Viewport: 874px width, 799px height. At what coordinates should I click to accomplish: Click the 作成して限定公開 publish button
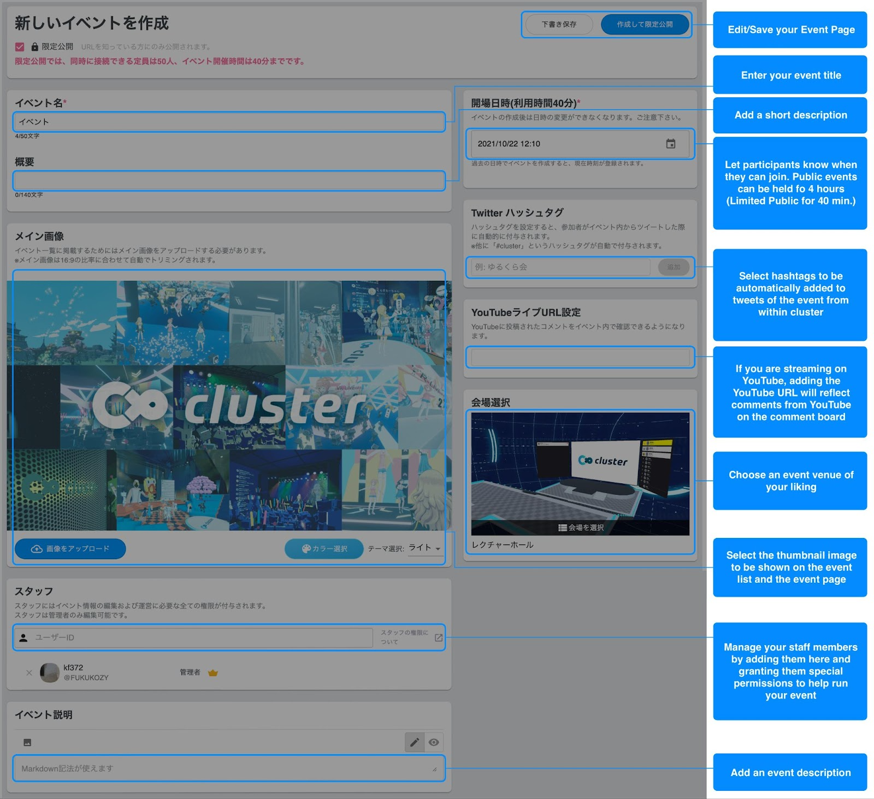click(645, 25)
